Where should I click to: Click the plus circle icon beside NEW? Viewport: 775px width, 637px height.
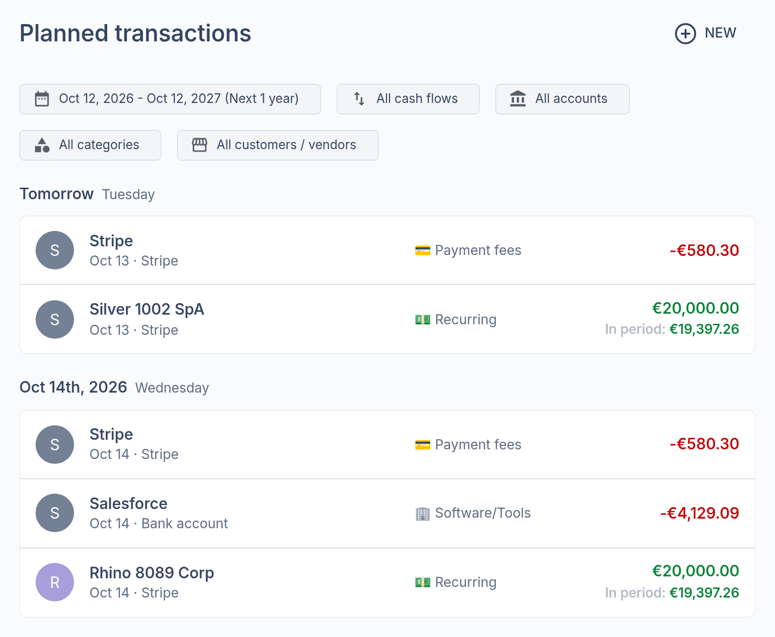click(x=685, y=34)
